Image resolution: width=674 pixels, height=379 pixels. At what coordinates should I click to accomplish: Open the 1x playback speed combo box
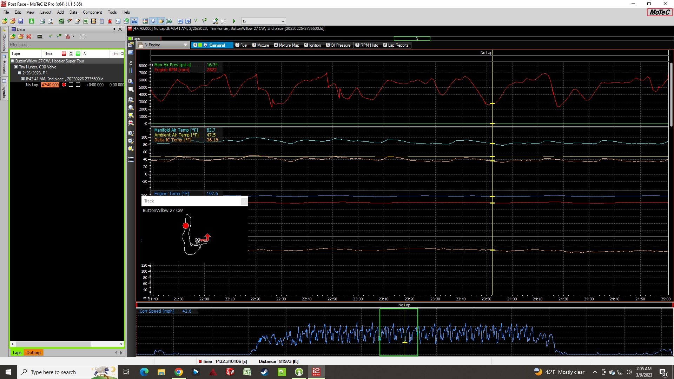pos(263,21)
